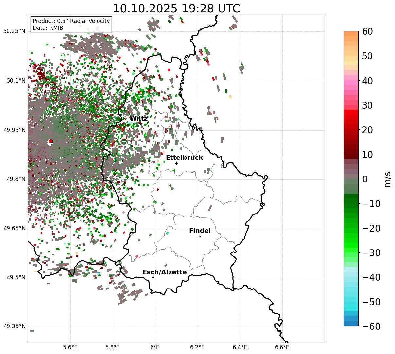Click the 49.95°N latitude tick label
This screenshot has height=354, width=395.
(x=14, y=130)
